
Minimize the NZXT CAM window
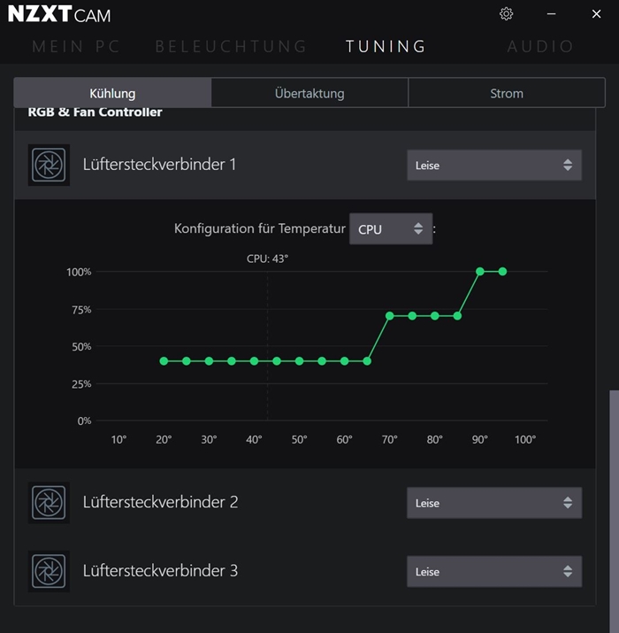click(551, 14)
